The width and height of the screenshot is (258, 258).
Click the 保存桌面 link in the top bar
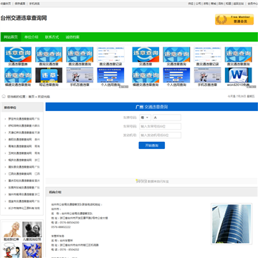20,4
